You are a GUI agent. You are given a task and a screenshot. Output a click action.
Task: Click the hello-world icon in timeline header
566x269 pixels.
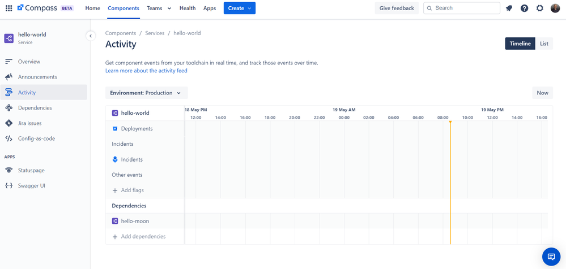pos(115,113)
